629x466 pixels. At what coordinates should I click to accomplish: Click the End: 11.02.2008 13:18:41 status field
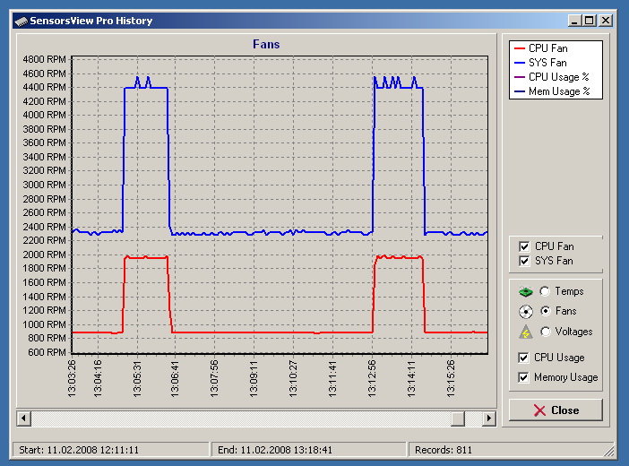click(308, 450)
